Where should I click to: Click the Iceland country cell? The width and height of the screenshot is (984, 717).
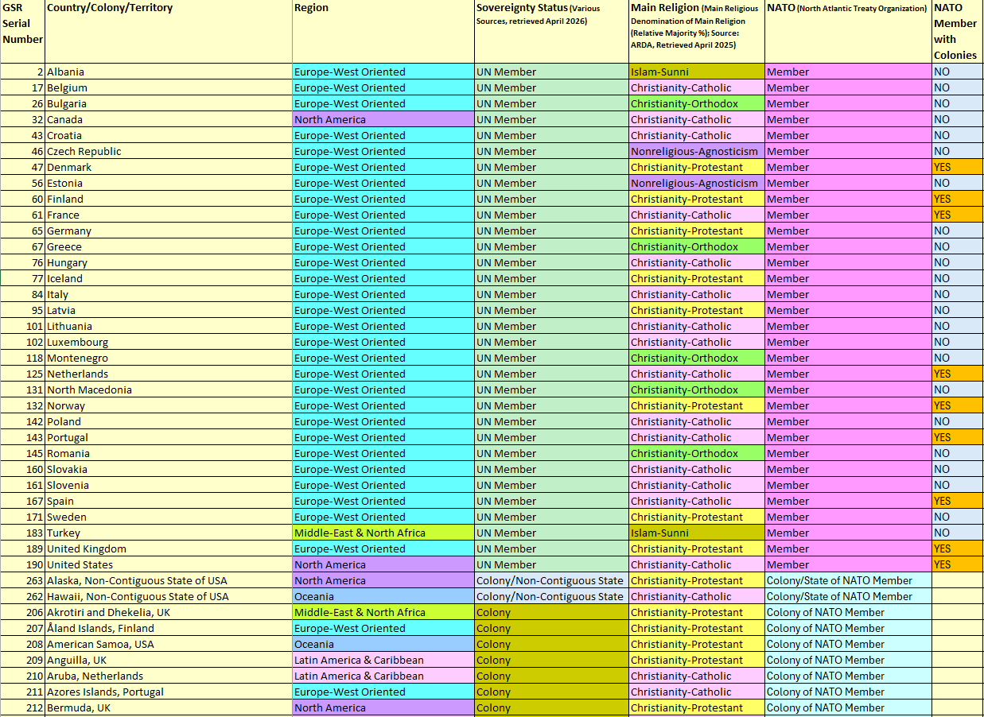click(169, 278)
